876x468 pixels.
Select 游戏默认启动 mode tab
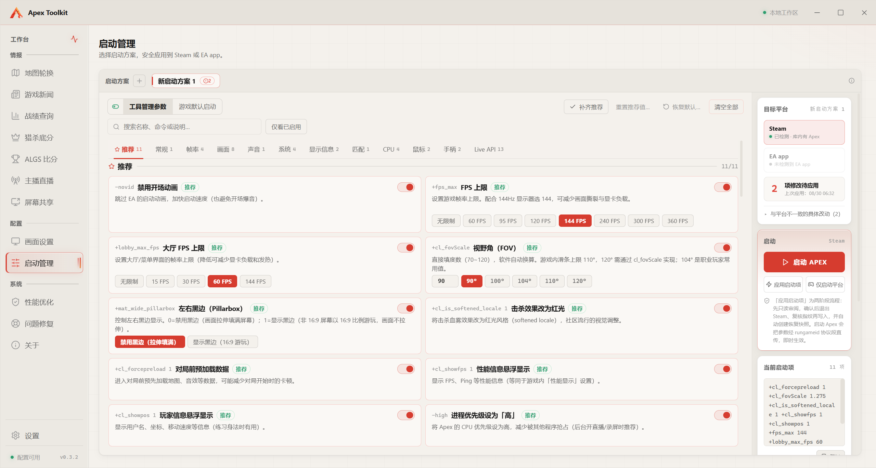tap(197, 107)
